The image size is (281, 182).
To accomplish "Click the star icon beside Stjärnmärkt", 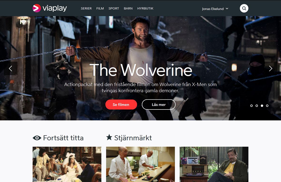I will [109, 137].
